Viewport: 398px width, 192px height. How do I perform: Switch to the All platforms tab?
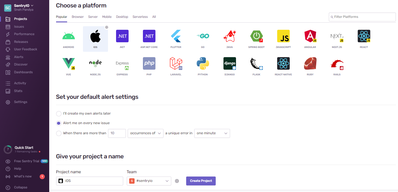pyautogui.click(x=154, y=17)
